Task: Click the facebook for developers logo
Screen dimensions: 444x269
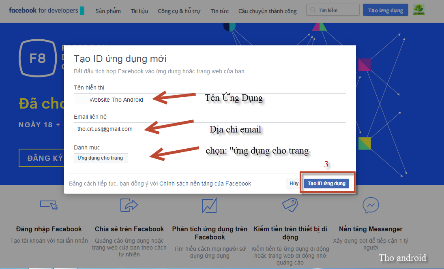Action: (47, 11)
